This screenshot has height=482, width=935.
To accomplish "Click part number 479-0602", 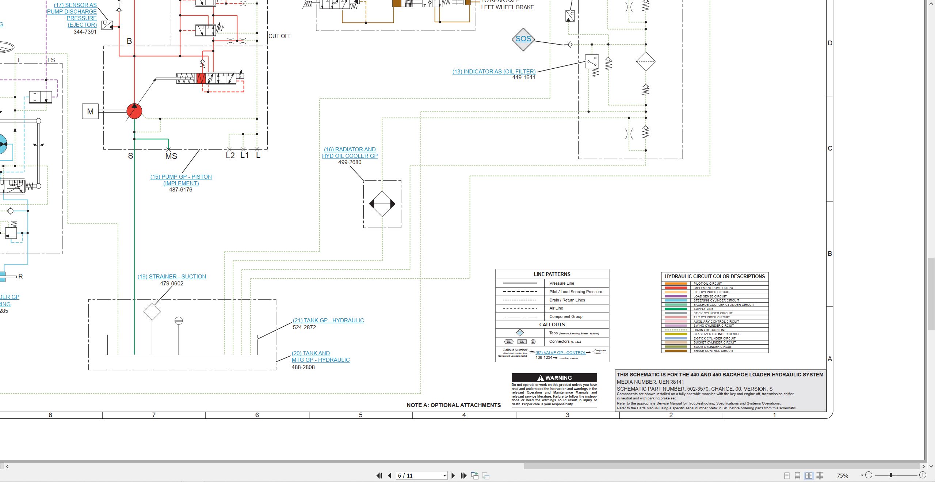I will coord(172,284).
